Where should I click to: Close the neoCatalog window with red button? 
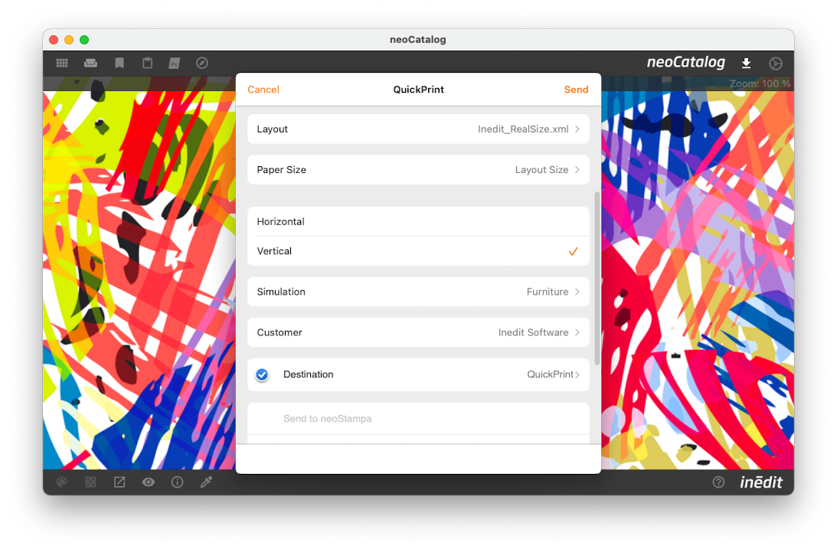[54, 40]
